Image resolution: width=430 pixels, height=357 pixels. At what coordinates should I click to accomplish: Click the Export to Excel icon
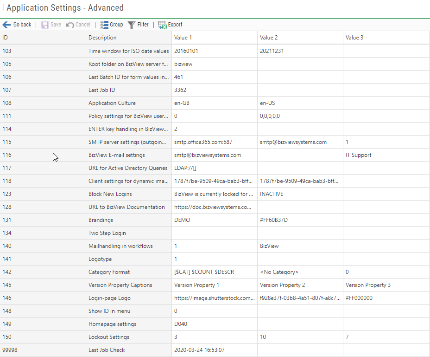163,25
